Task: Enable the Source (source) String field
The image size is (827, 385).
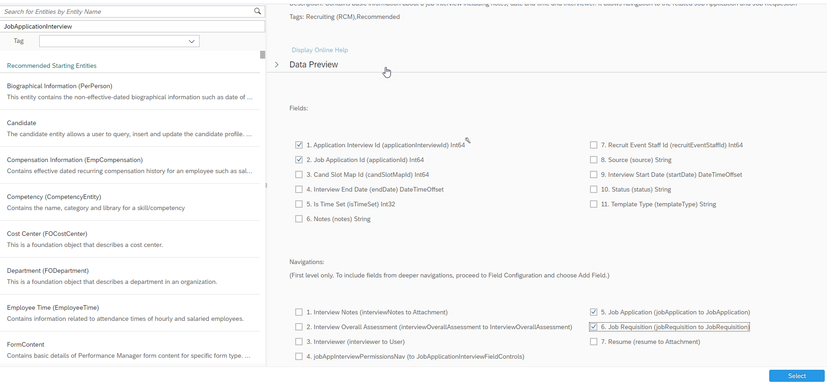Action: (594, 160)
